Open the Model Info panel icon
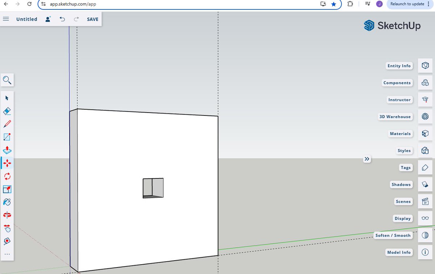 [425, 252]
